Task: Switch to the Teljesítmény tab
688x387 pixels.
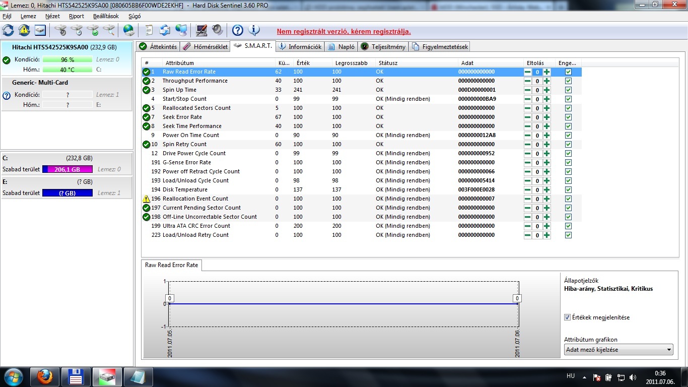Action: pyautogui.click(x=383, y=47)
